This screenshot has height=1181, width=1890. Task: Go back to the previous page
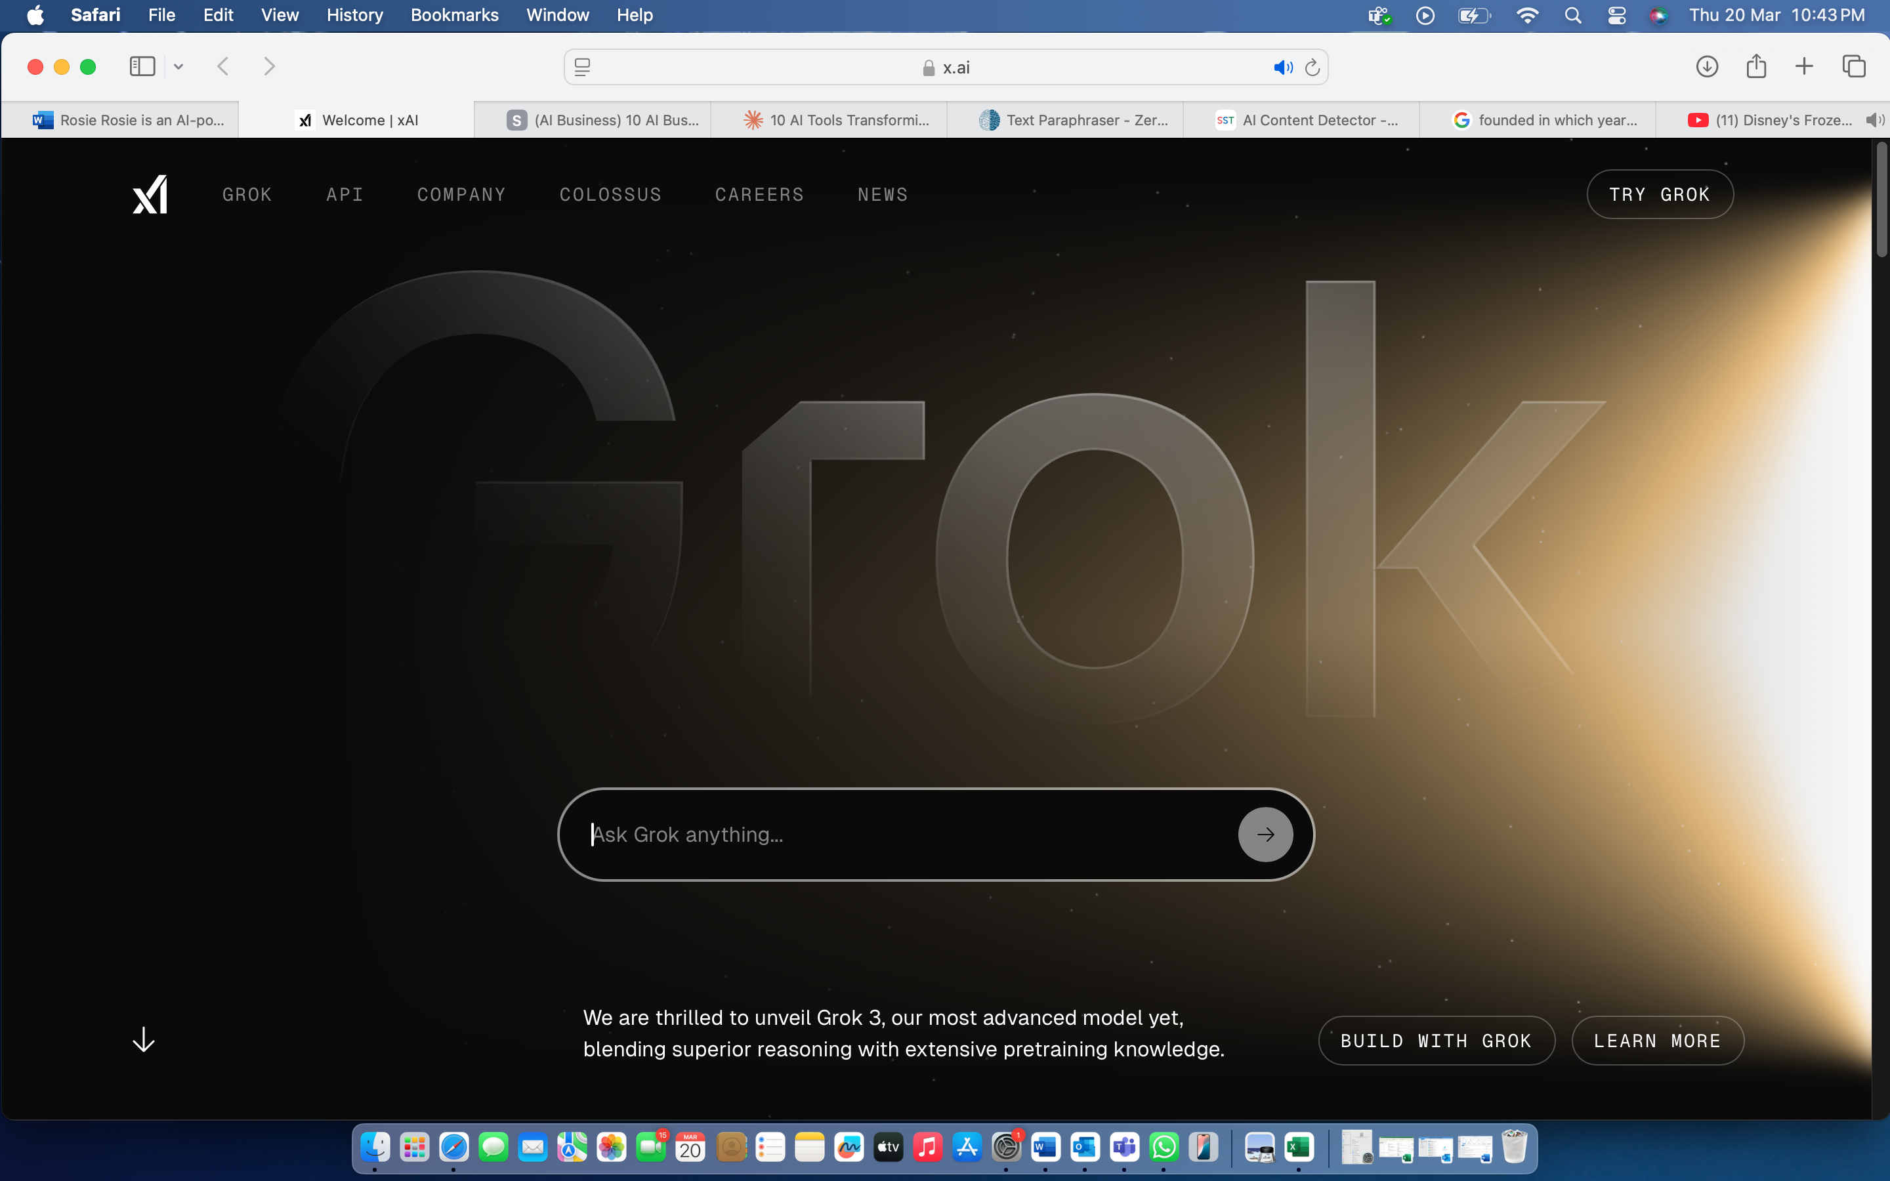tap(222, 66)
